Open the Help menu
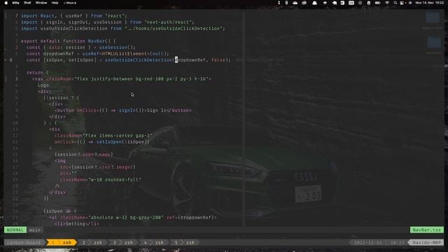This screenshot has height=252, width=448. [55, 3]
